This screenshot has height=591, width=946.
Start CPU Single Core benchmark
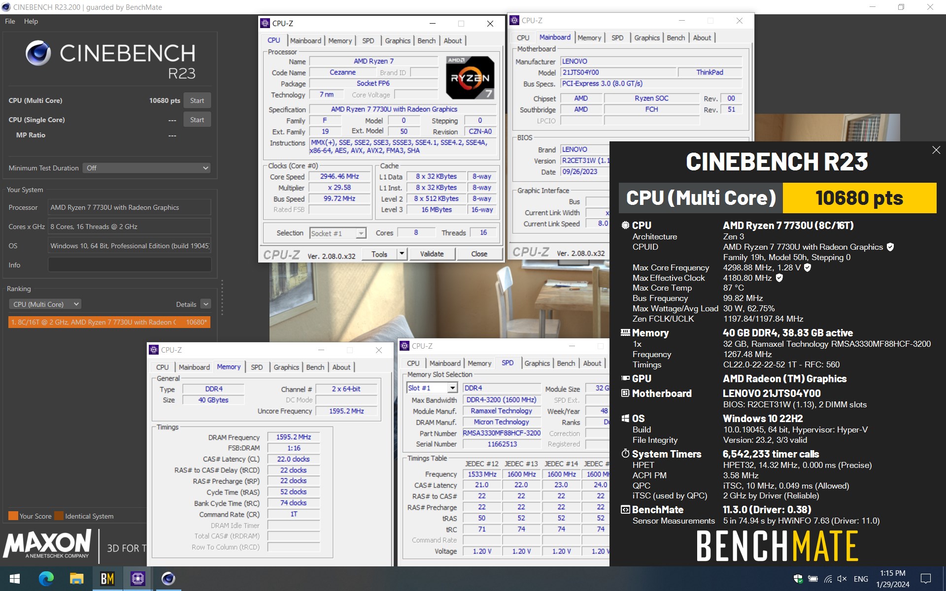197,120
